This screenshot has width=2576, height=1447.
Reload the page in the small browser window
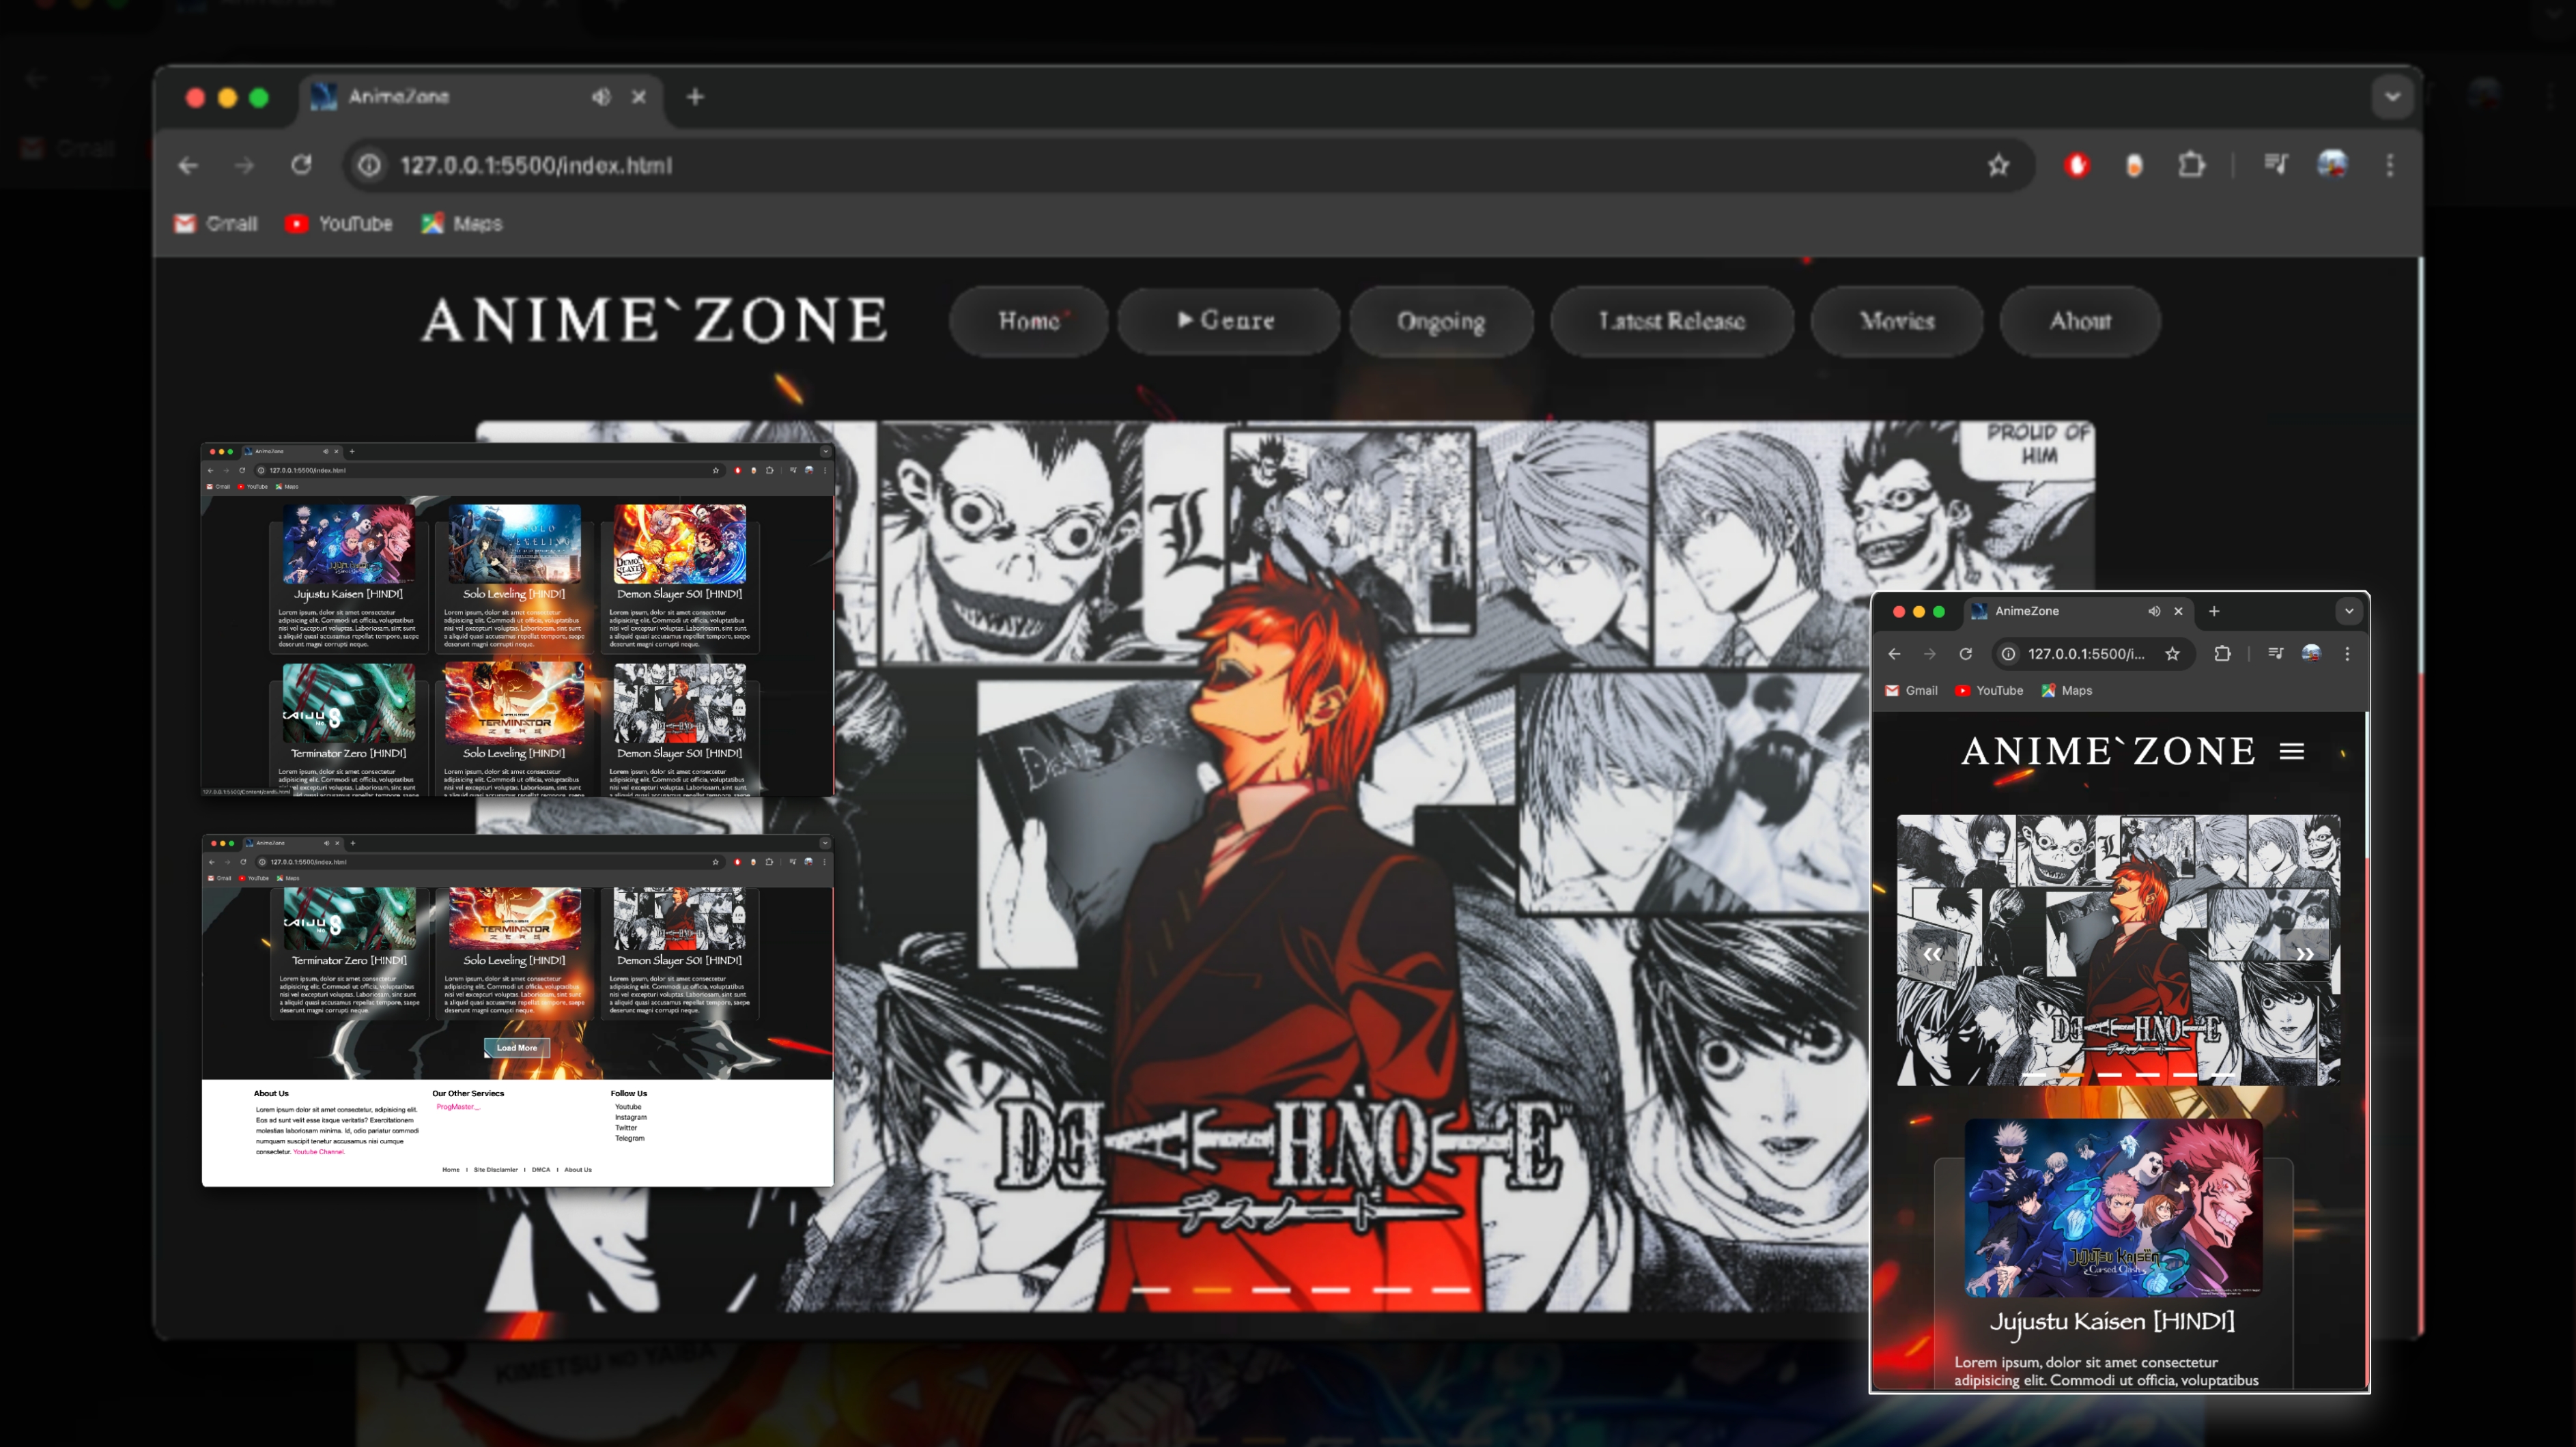pyautogui.click(x=1966, y=654)
